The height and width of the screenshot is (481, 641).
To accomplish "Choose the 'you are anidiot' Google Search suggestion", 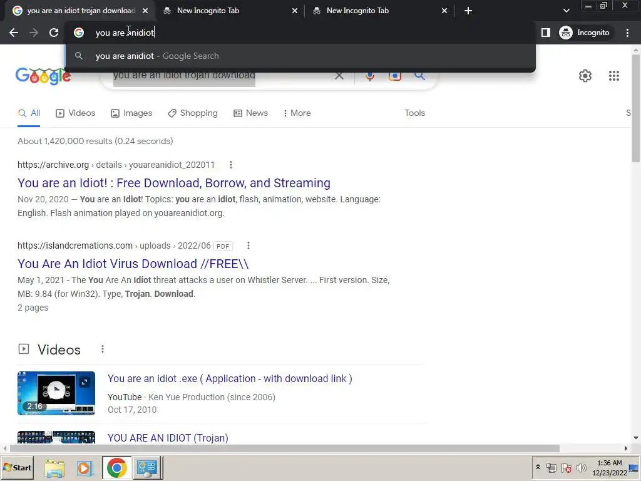I will tap(300, 56).
